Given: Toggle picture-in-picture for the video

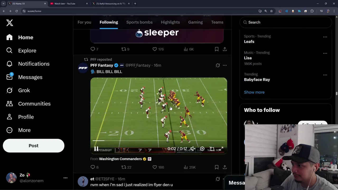Looking at the screenshot, I should 212,149.
